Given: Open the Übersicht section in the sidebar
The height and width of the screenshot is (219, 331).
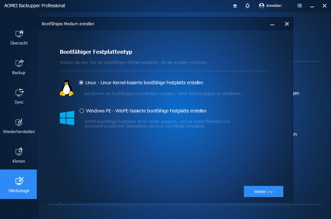Looking at the screenshot, I should 19,38.
